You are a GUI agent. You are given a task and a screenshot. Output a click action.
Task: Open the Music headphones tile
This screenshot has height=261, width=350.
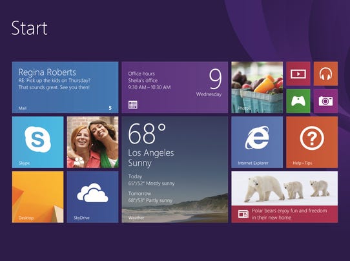[x=325, y=74]
